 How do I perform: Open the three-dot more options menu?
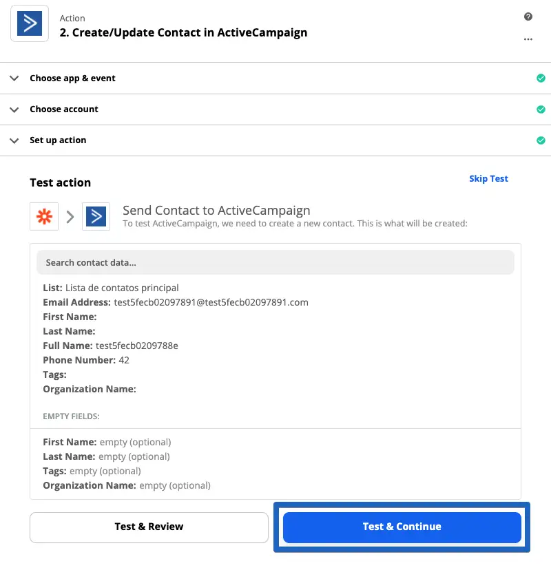coord(528,39)
